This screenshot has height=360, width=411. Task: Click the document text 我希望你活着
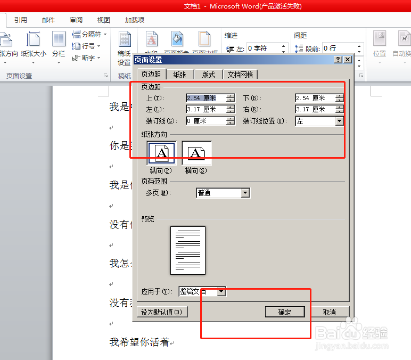point(139,342)
